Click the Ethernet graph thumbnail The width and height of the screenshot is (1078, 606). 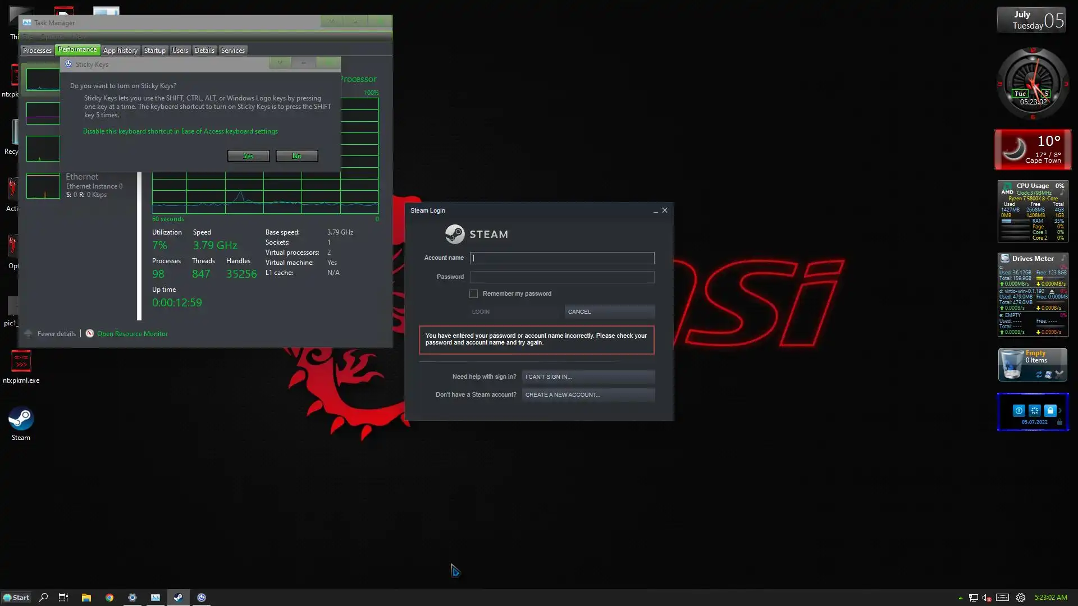tap(43, 186)
